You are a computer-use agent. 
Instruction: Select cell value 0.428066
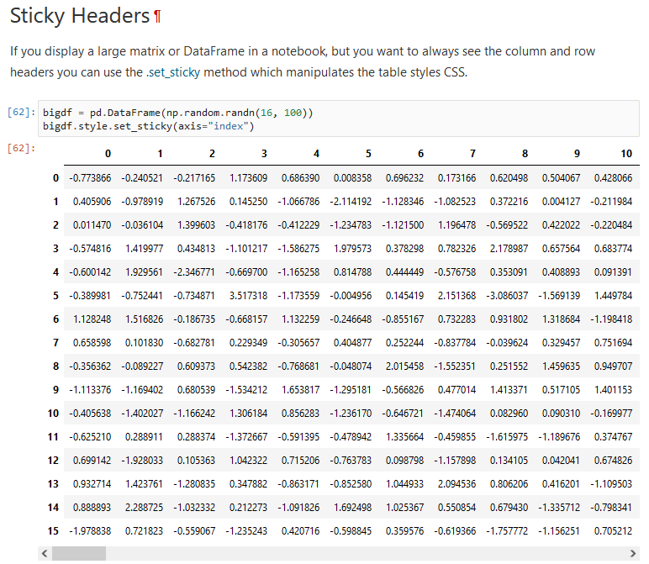click(614, 178)
